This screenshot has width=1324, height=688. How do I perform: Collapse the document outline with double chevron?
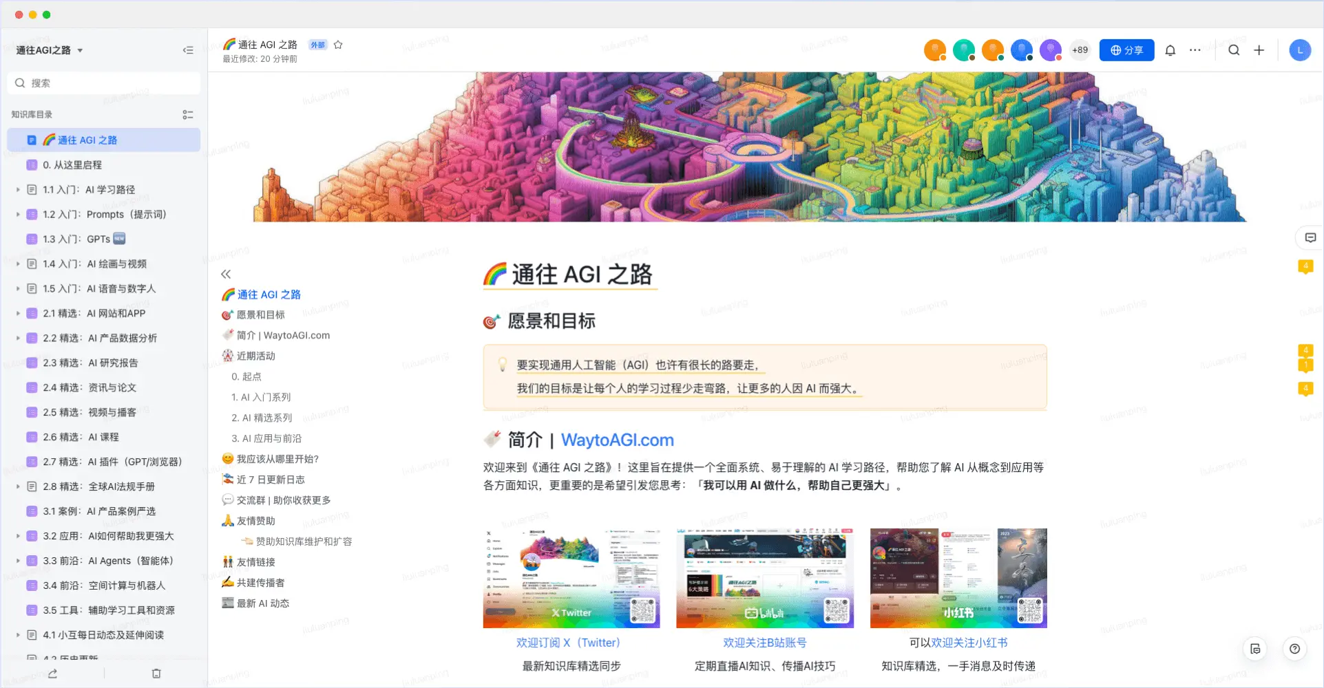tap(226, 274)
